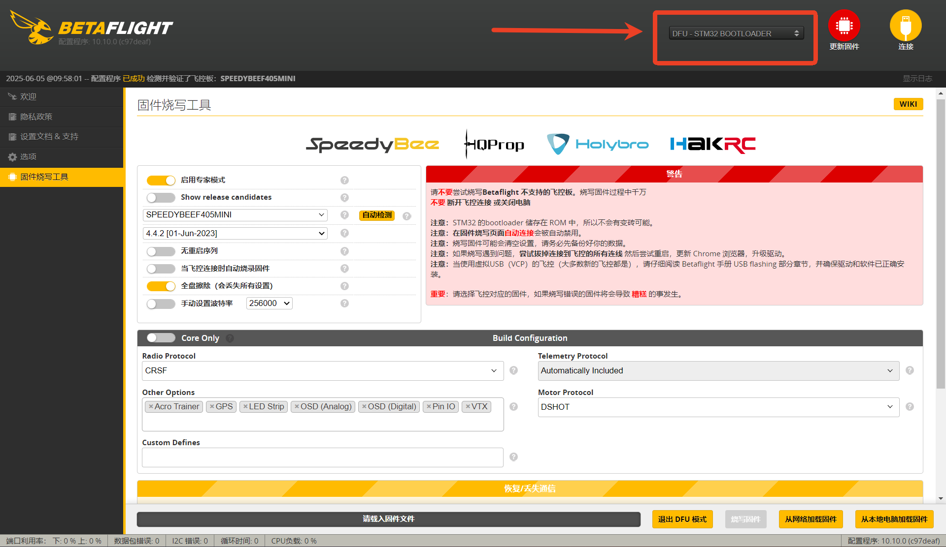Screen dimensions: 946x547
Task: Click 从本地电脑加载固件 button
Action: click(894, 519)
